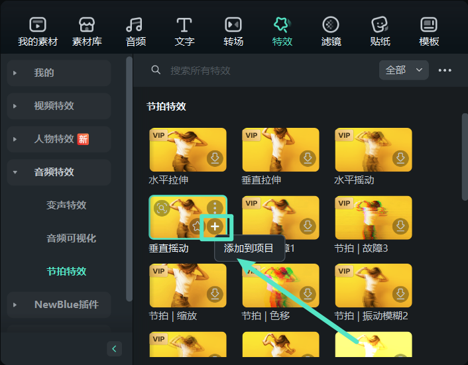Switch to the 音频 audio tab
Image resolution: width=468 pixels, height=365 pixels.
pos(135,32)
